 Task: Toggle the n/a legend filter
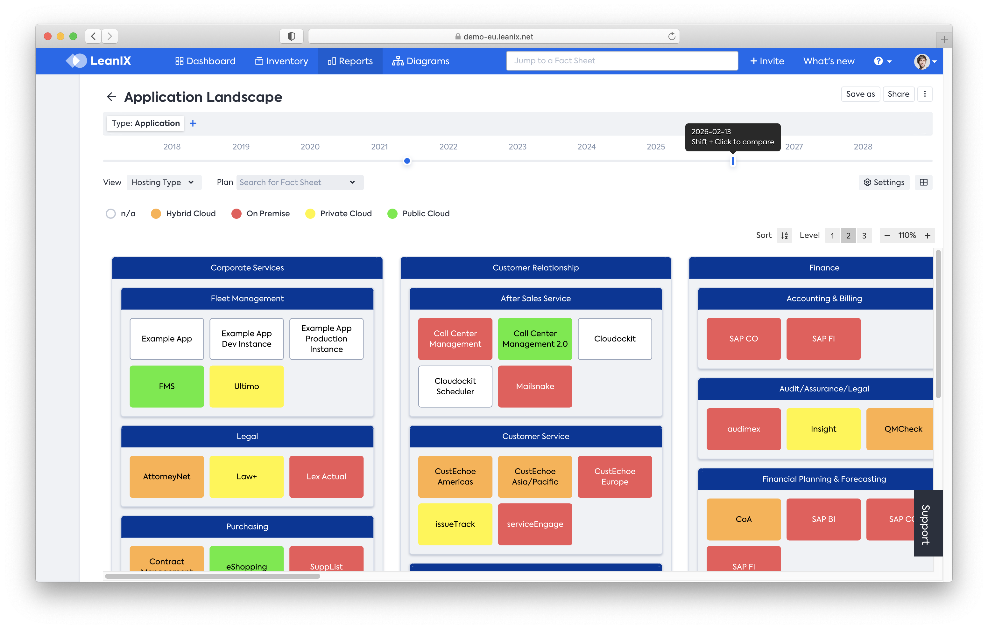pos(120,213)
